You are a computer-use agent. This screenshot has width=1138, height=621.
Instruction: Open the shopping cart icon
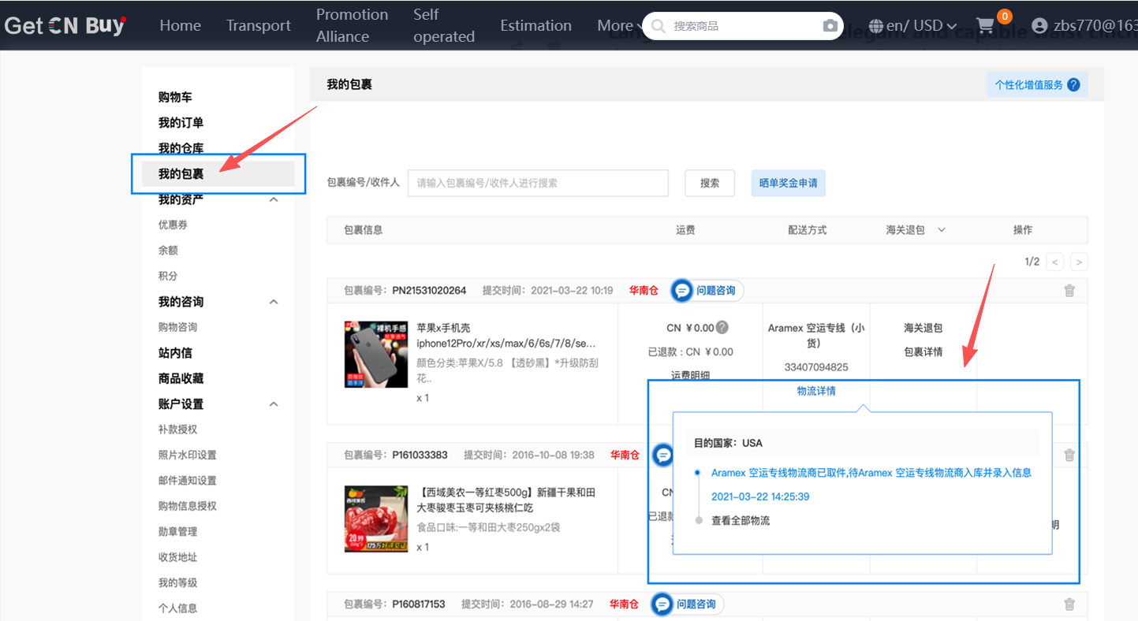(985, 26)
